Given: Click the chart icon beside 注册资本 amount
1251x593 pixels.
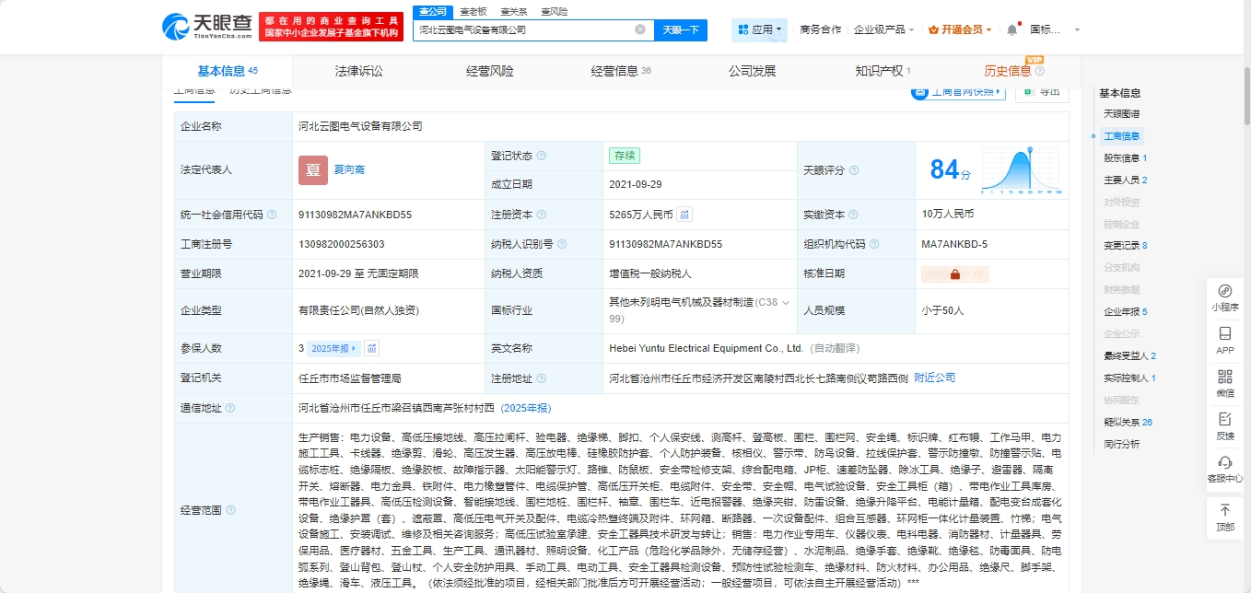Looking at the screenshot, I should click(684, 215).
